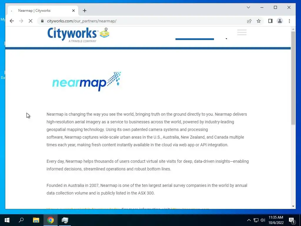Viewport: 301px width, 226px height.
Task: Minimize the Chrome window
Action: pyautogui.click(x=262, y=7)
